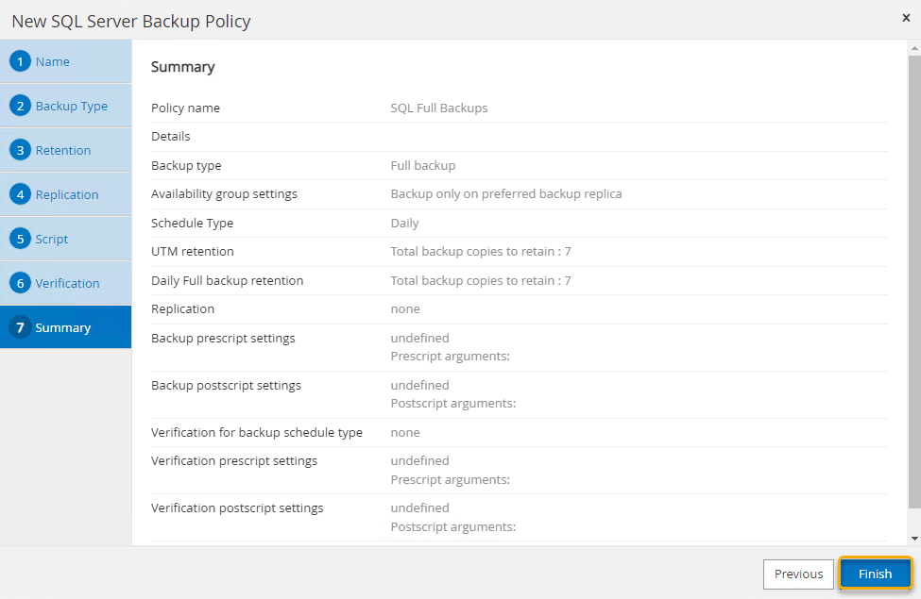Screen dimensions: 921x599
Task: Click the circled 2 icon beside Backup Type
Action: pyautogui.click(x=21, y=106)
